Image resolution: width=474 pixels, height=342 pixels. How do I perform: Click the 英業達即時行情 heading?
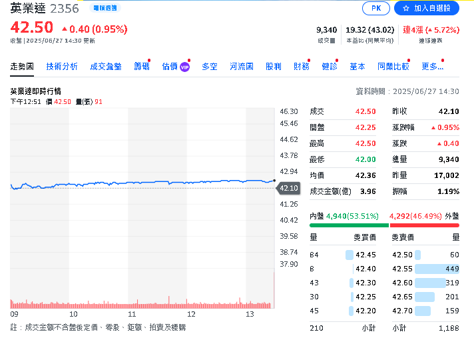tap(36, 91)
